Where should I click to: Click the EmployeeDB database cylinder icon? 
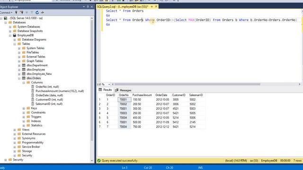click(15, 35)
